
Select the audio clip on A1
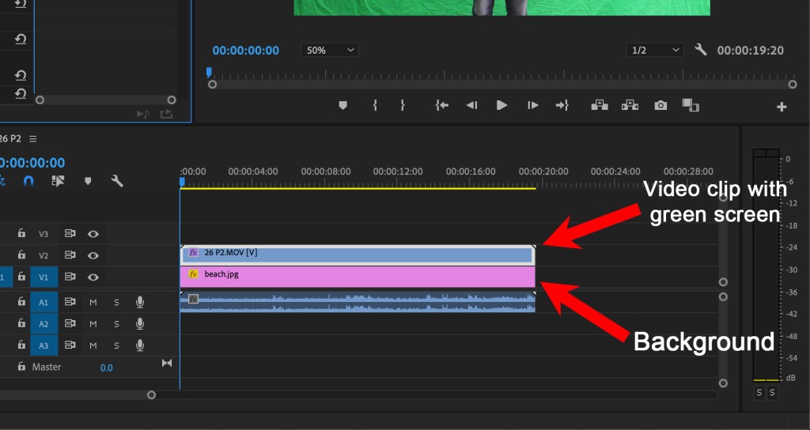point(358,302)
